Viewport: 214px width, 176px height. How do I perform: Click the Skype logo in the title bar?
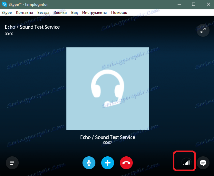pyautogui.click(x=5, y=4)
